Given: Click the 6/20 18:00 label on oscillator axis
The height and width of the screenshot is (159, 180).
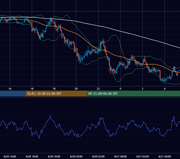Looking at the screenshot, I should click(x=54, y=156).
